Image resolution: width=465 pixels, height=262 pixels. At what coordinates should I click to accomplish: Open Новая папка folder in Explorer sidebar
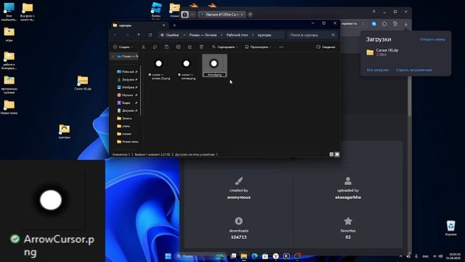coord(128,141)
